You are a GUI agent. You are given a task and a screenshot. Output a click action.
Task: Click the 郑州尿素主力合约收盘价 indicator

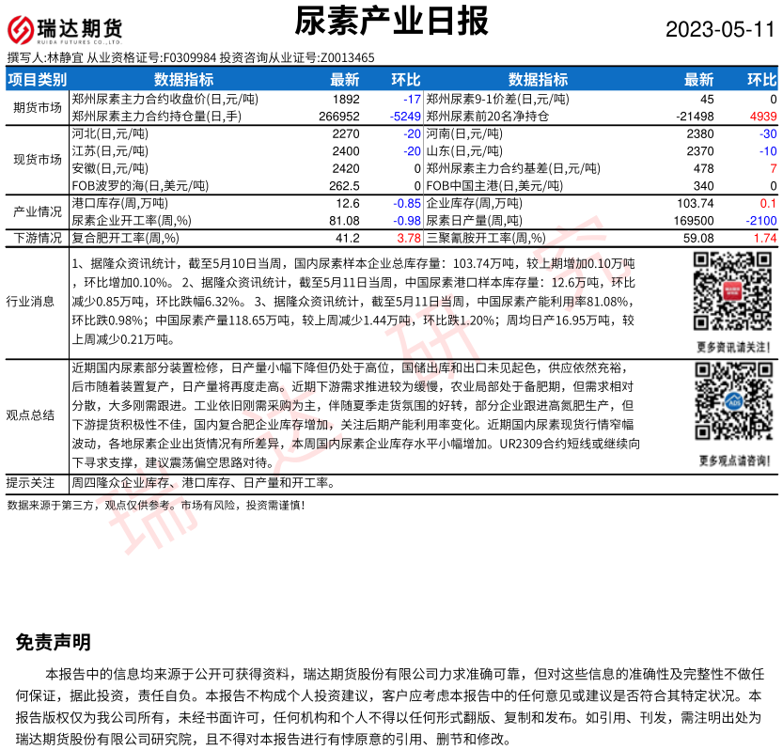click(x=164, y=99)
